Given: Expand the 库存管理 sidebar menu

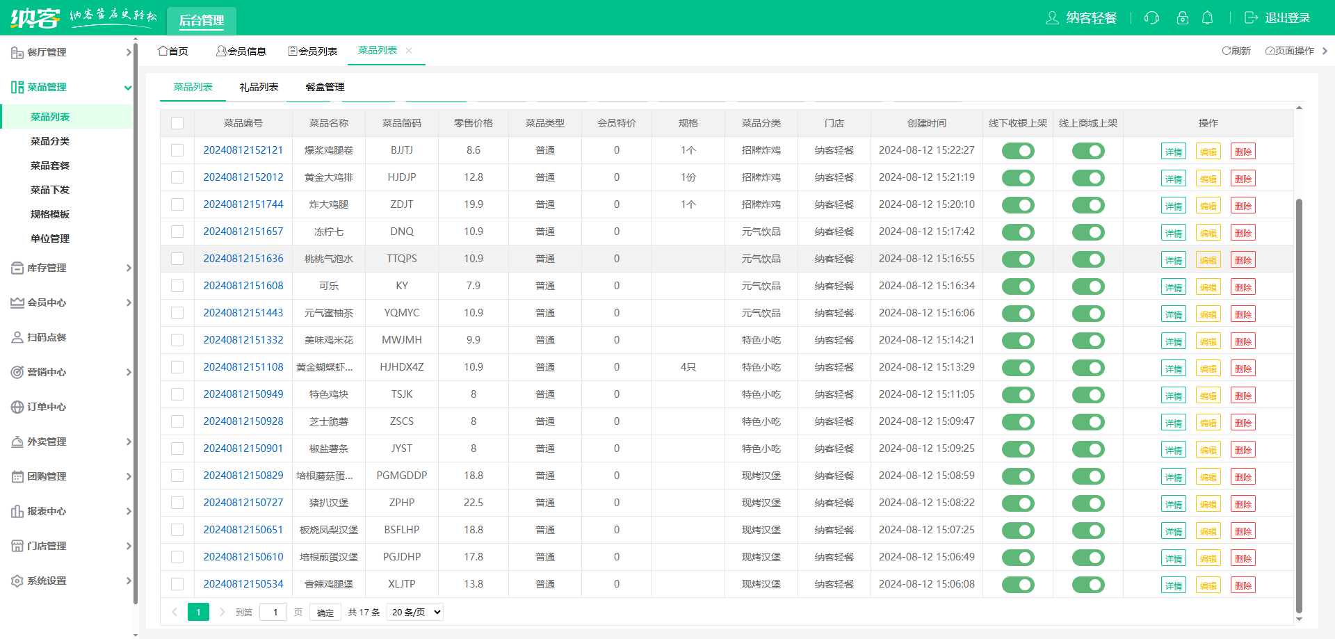Looking at the screenshot, I should [70, 268].
